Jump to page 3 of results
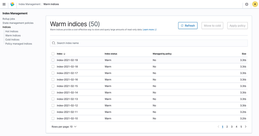This screenshot has height=136, width=259. pos(232,127)
